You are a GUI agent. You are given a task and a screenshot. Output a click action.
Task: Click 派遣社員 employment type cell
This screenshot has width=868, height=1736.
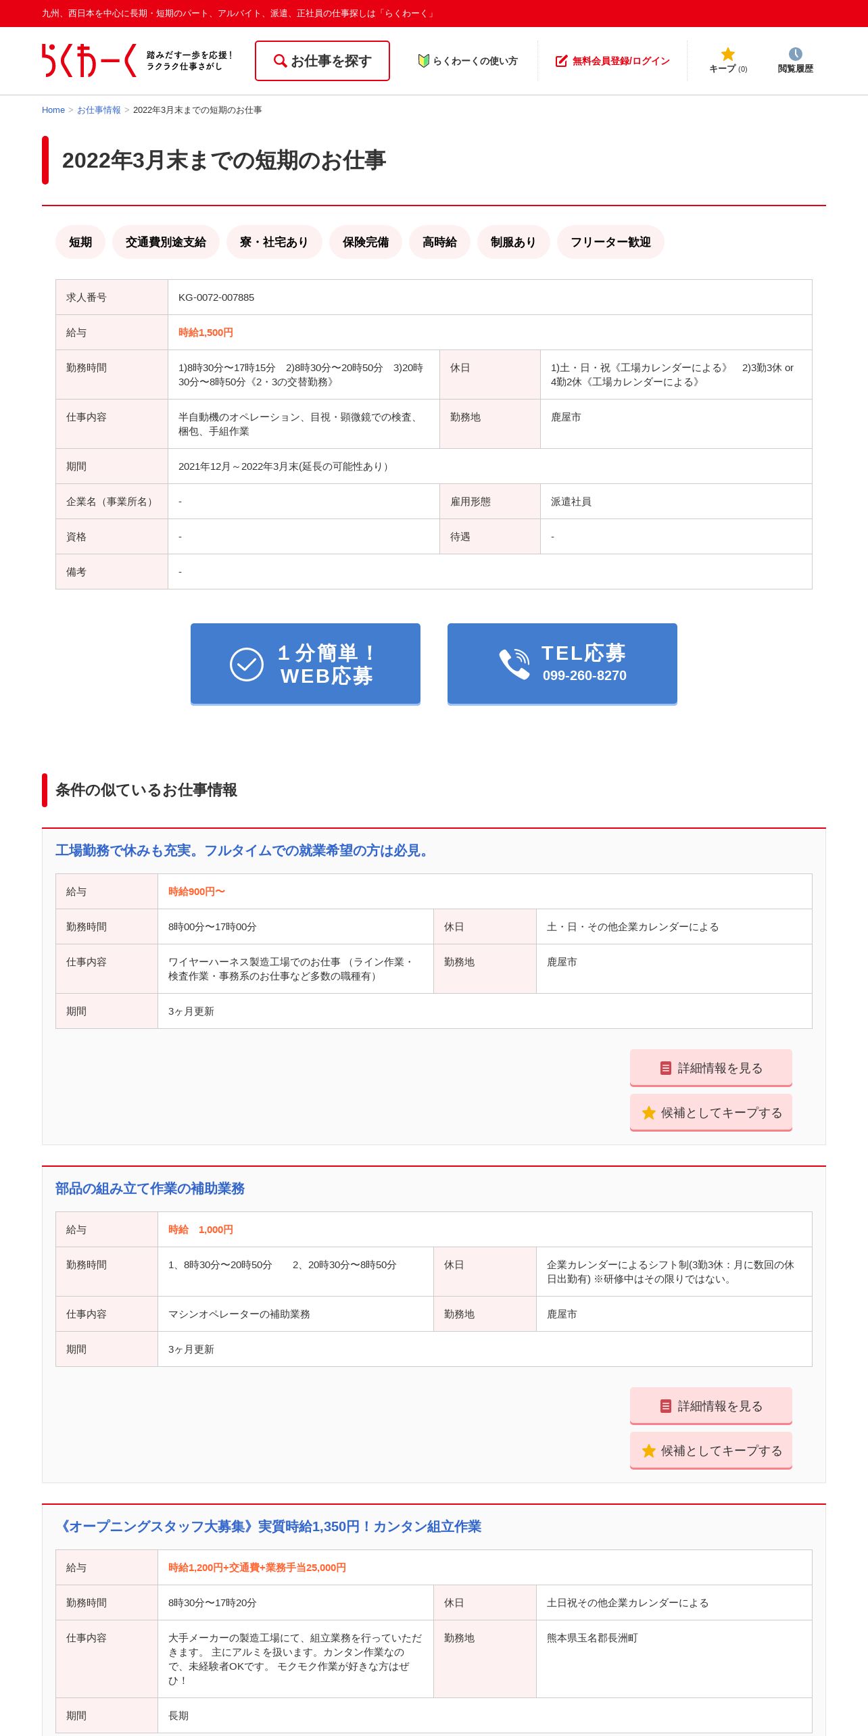point(676,502)
